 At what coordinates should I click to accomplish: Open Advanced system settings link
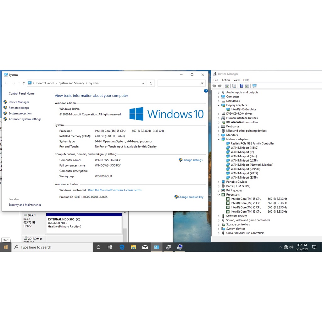(x=25, y=119)
